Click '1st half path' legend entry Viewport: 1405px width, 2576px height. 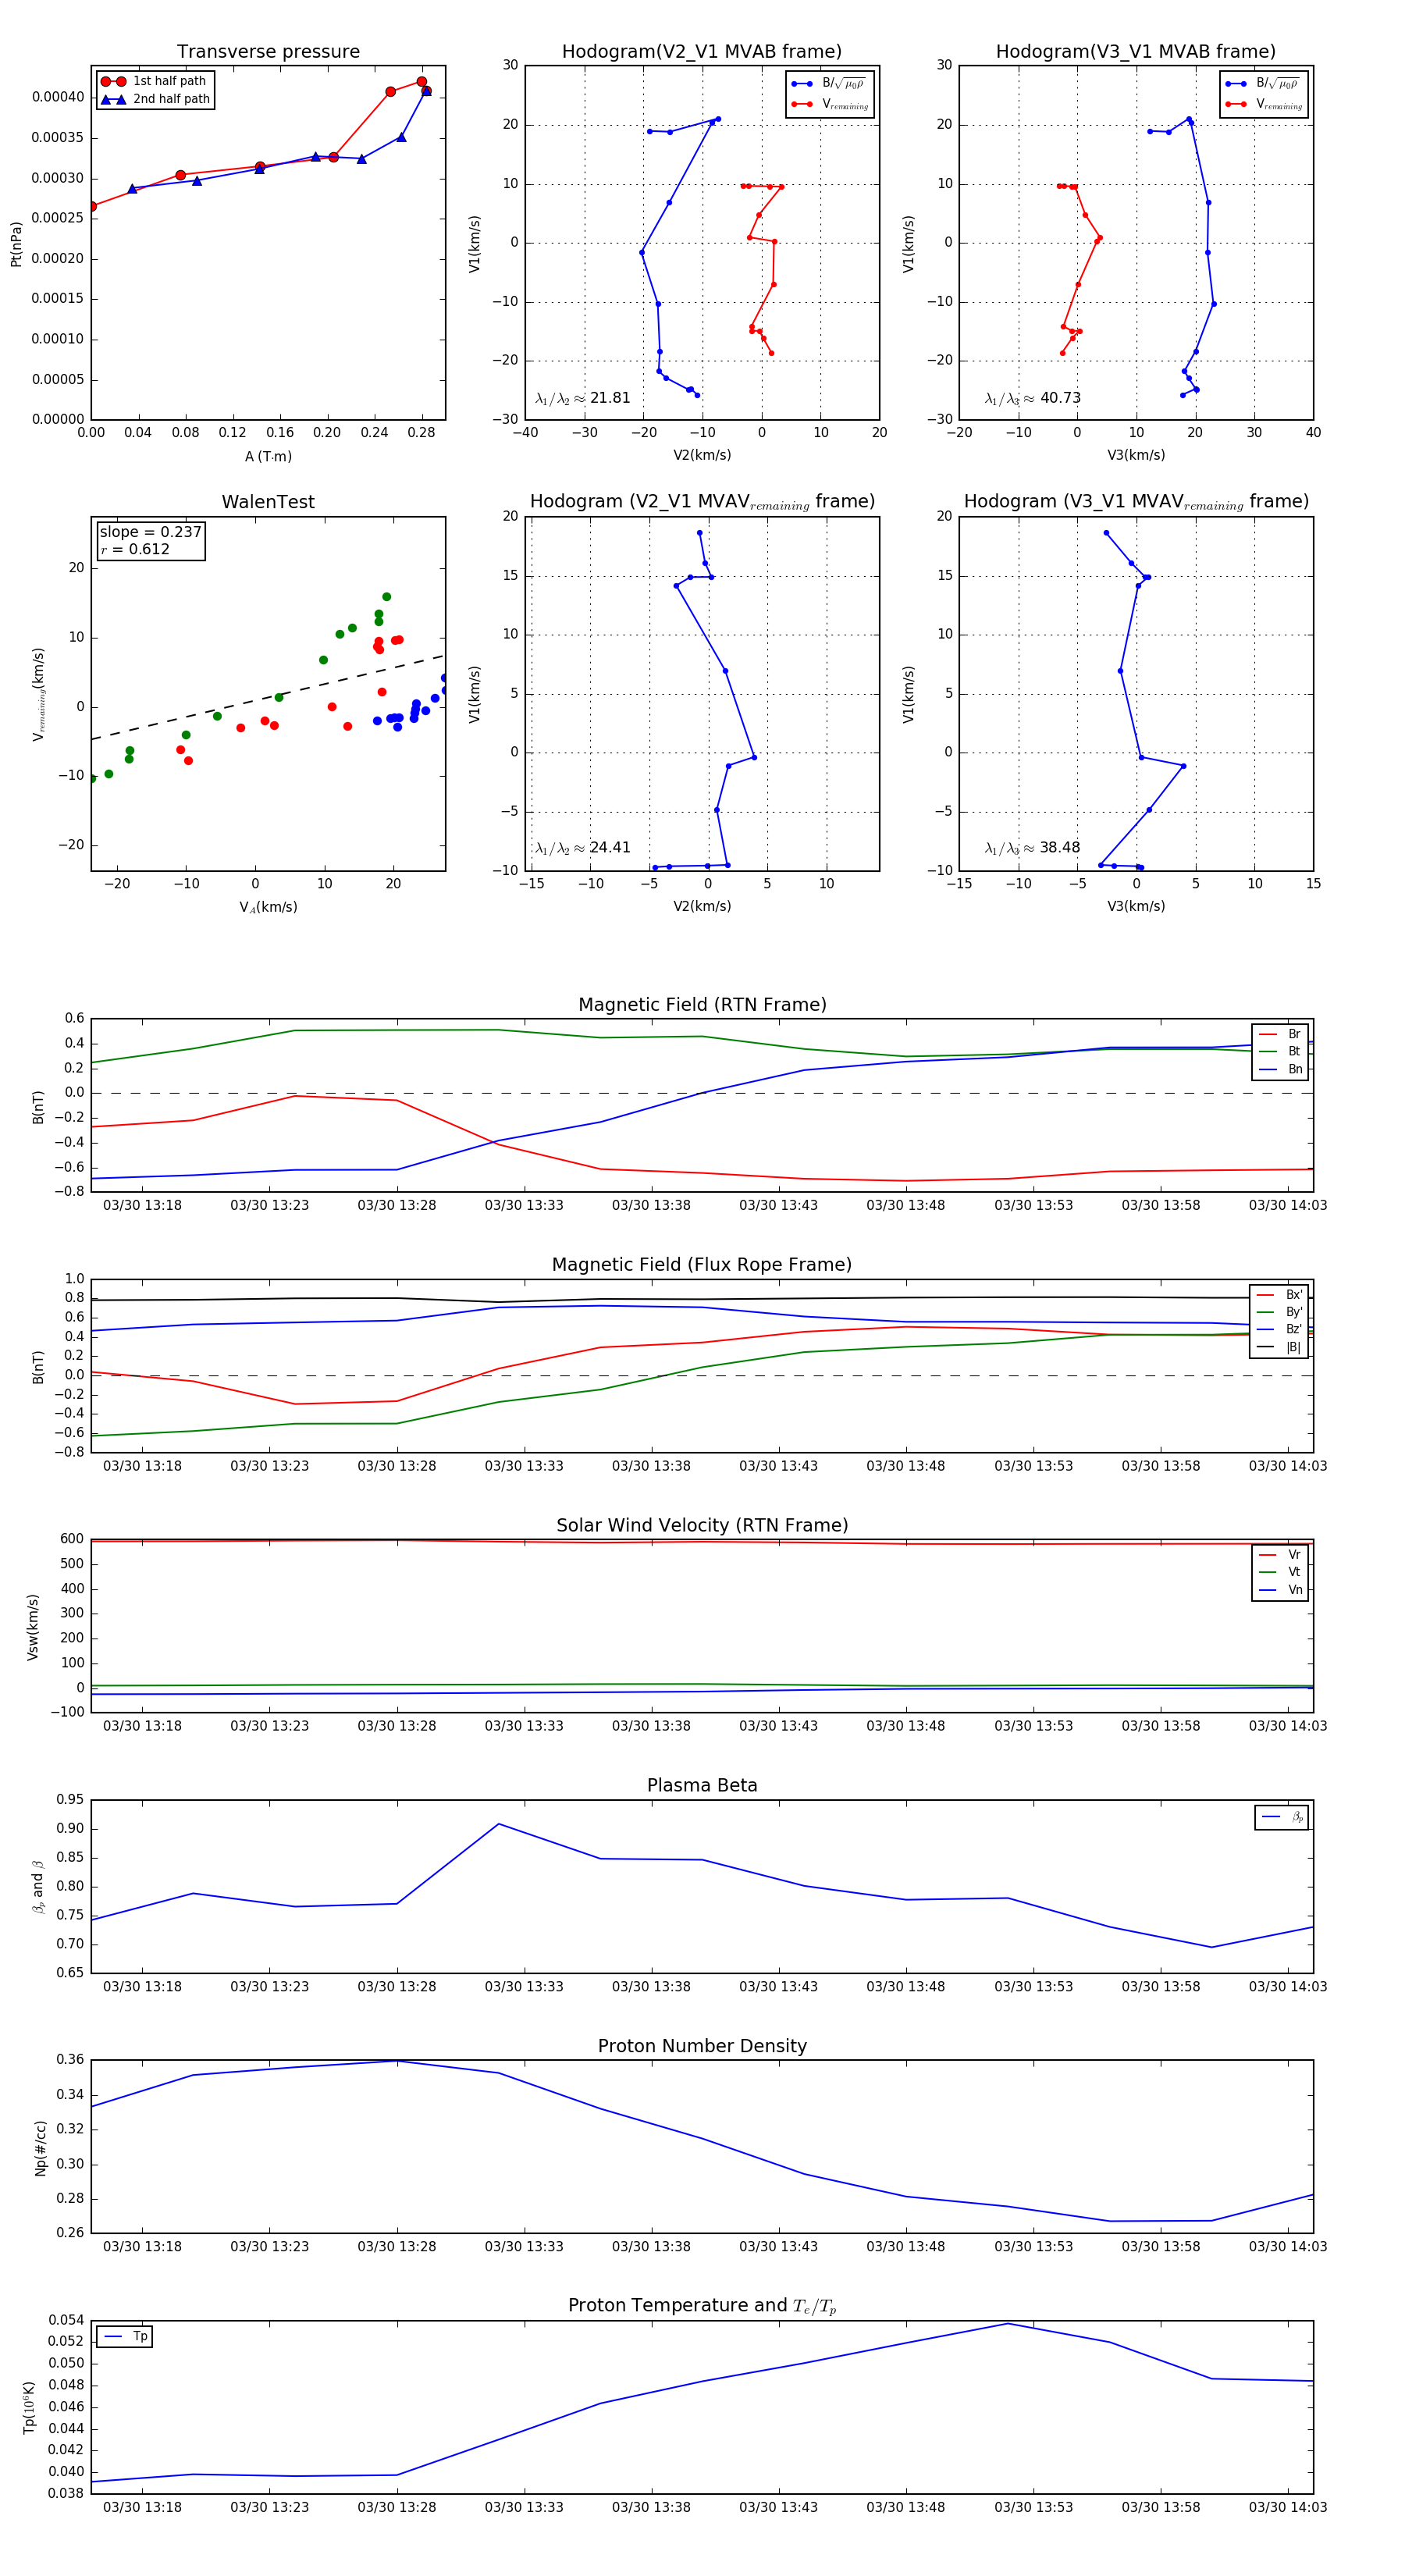[x=155, y=81]
